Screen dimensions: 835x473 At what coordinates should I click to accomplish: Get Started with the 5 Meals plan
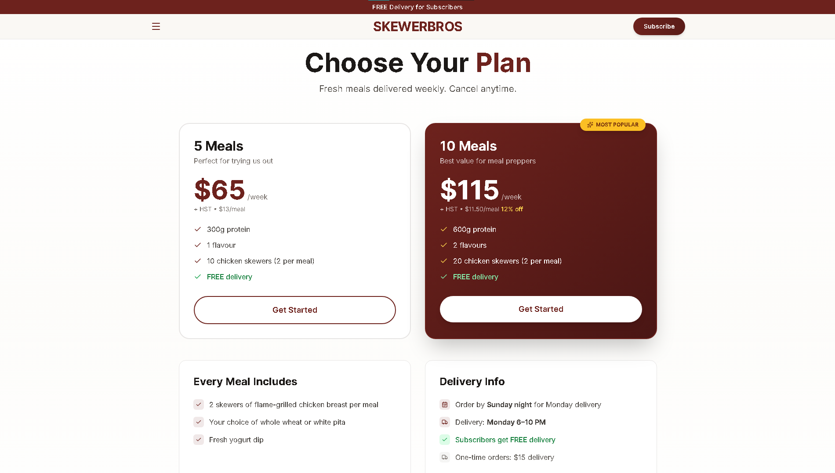click(x=294, y=310)
